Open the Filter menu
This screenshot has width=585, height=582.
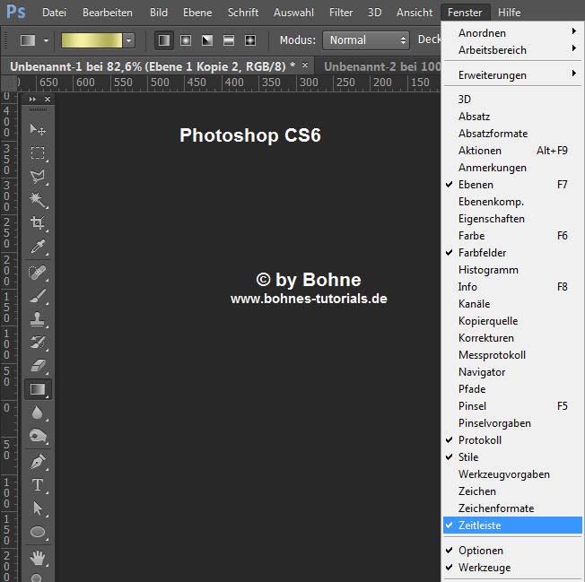pyautogui.click(x=341, y=13)
